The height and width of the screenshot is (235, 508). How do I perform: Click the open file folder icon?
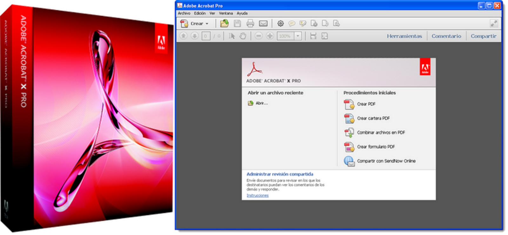click(x=224, y=23)
